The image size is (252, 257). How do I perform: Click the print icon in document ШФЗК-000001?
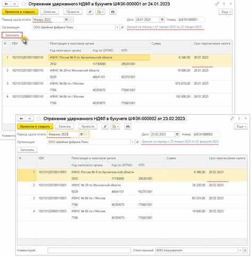[x=113, y=12]
